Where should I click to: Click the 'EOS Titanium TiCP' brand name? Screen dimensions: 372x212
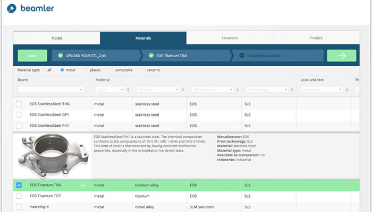pyautogui.click(x=45, y=196)
